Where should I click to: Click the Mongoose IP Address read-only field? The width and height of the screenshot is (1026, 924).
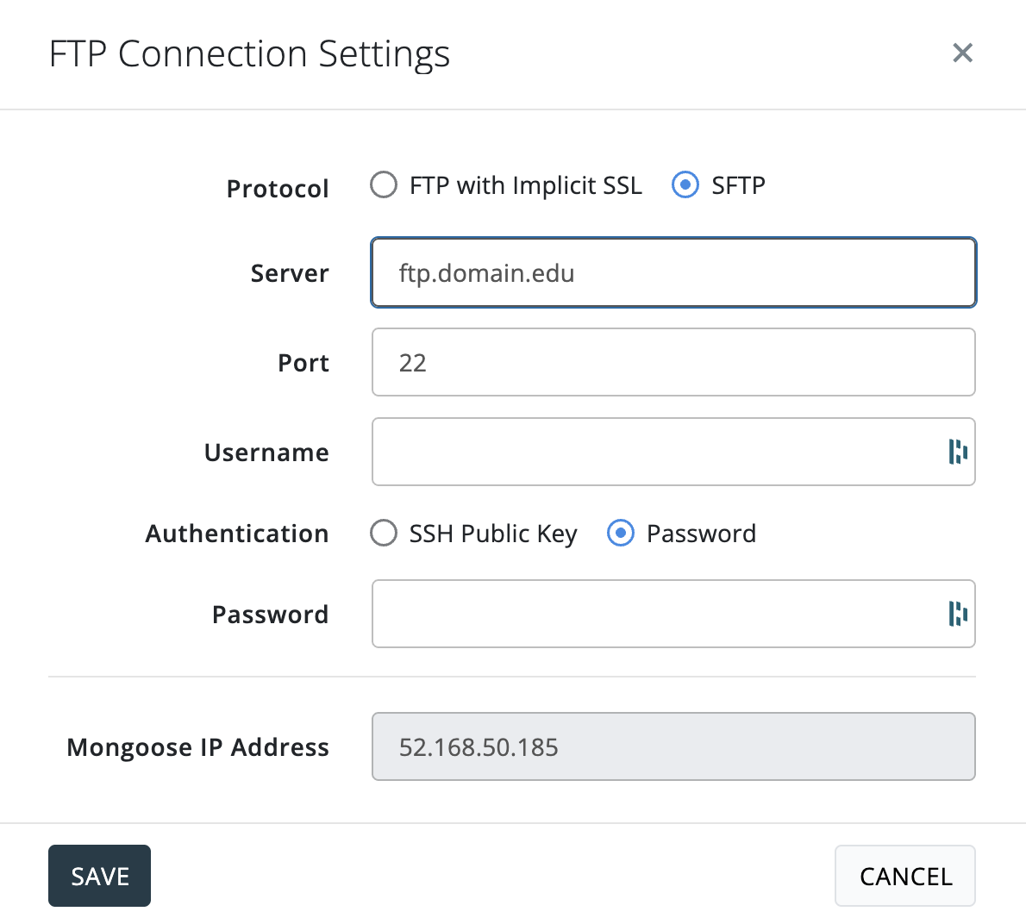click(673, 747)
